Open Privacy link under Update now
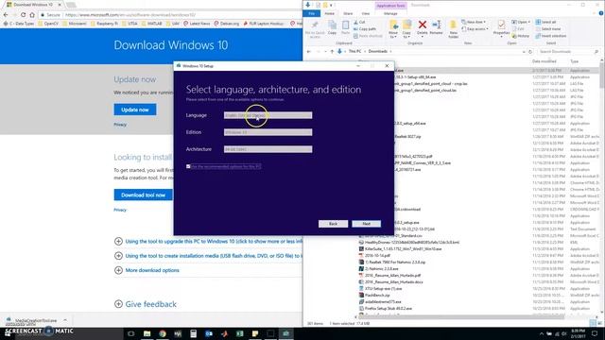Viewport: 605px width, 340px height. coord(120,125)
